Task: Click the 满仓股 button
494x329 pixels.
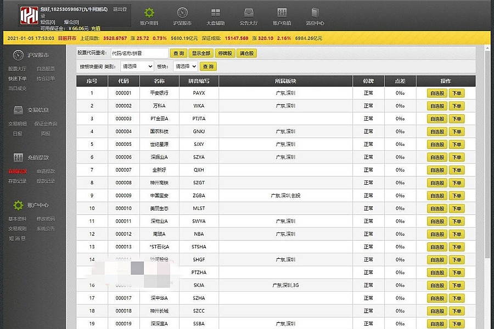Action: pyautogui.click(x=246, y=53)
